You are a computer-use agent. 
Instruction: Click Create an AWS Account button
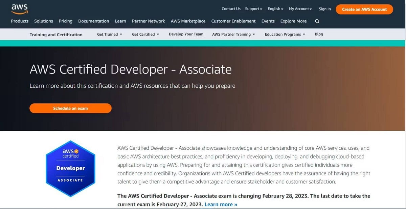[x=364, y=9]
